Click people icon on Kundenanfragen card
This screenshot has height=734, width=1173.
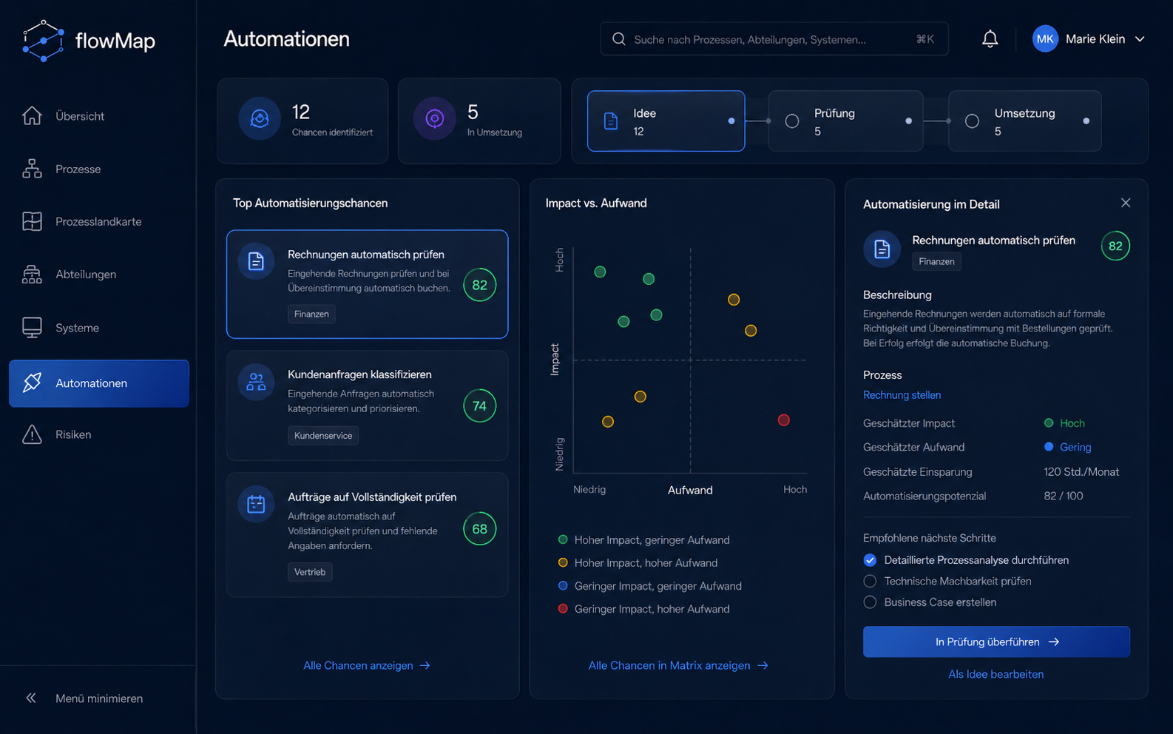tap(256, 382)
